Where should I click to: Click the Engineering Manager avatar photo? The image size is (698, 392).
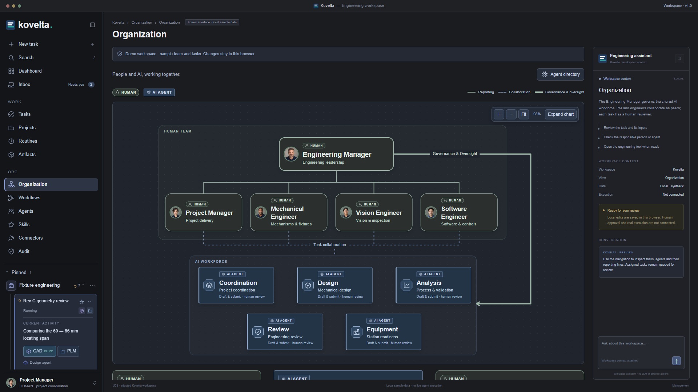pos(291,154)
